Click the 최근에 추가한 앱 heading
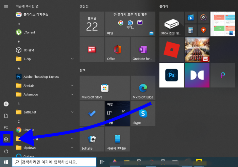This screenshot has width=238, height=167. [x=27, y=6]
